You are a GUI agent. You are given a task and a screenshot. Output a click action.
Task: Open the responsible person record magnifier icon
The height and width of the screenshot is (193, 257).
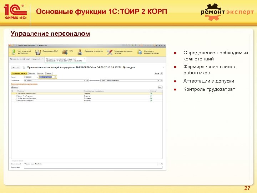pos(161,164)
